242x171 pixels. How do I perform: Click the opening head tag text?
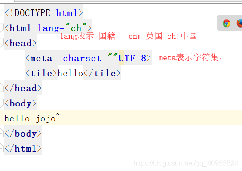coord(20,43)
